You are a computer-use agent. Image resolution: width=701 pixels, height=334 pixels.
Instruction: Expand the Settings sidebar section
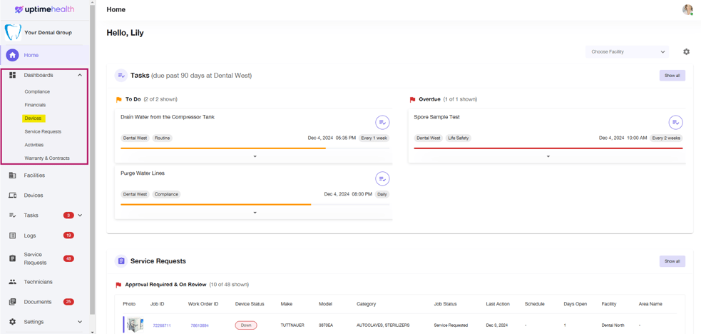coord(80,322)
